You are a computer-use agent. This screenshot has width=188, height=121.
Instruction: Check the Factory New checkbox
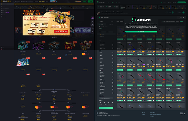click(99, 46)
